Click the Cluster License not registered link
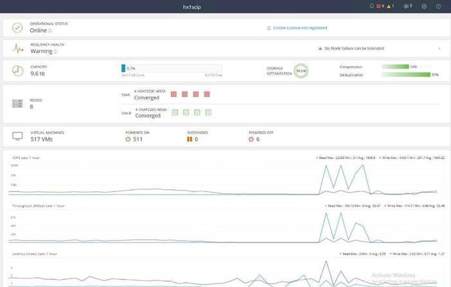The width and height of the screenshot is (451, 287). (x=300, y=28)
